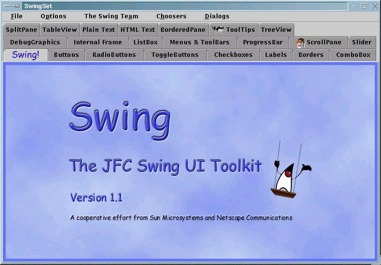Switch to the RadioButtons tab

[114, 55]
